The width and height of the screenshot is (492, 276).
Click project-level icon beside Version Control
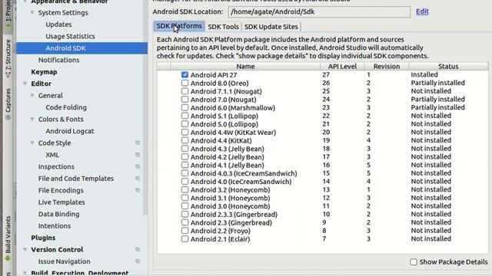[x=138, y=249]
